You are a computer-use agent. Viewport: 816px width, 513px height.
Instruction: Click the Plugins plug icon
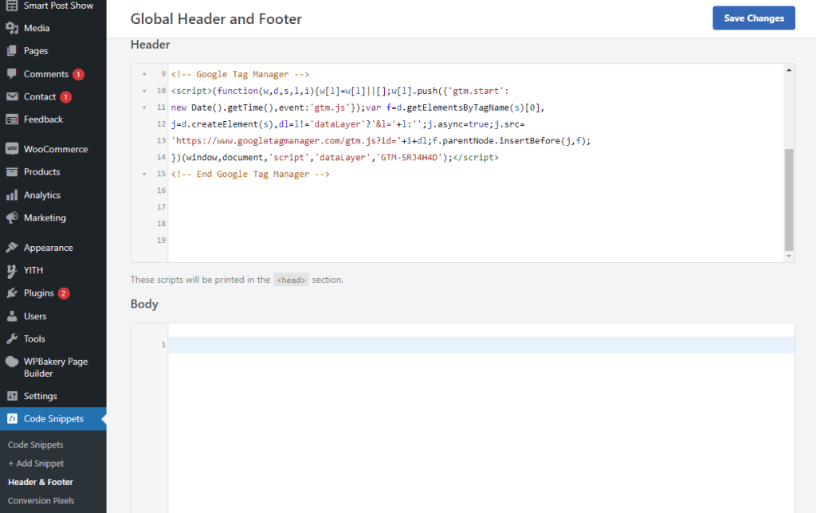pyautogui.click(x=12, y=293)
